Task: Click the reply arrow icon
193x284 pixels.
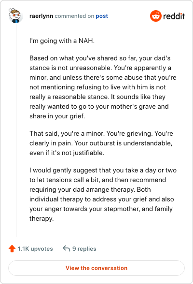Action: click(x=67, y=248)
